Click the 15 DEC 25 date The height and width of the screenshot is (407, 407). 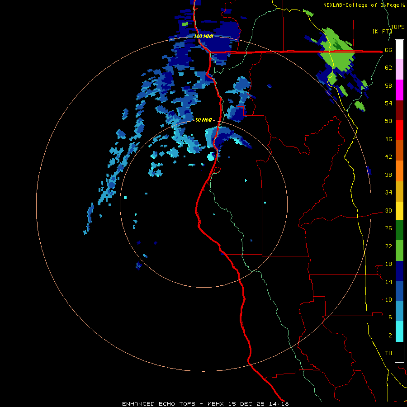pyautogui.click(x=246, y=404)
